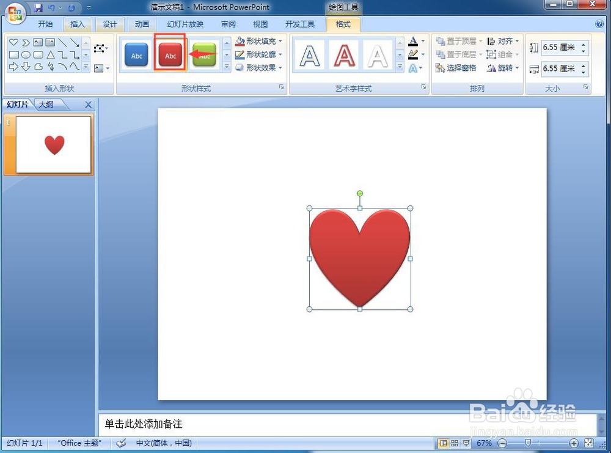Increase shape height with up stepper
611x453 pixels.
[x=584, y=45]
